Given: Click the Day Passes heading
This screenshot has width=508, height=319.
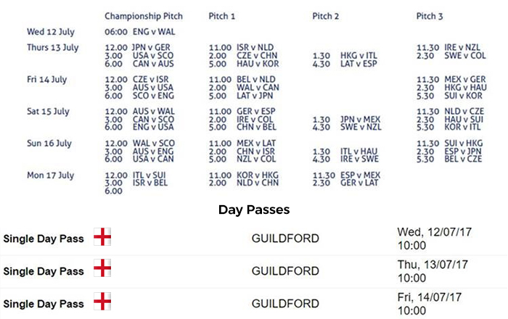Looking at the screenshot, I should pyautogui.click(x=254, y=210).
